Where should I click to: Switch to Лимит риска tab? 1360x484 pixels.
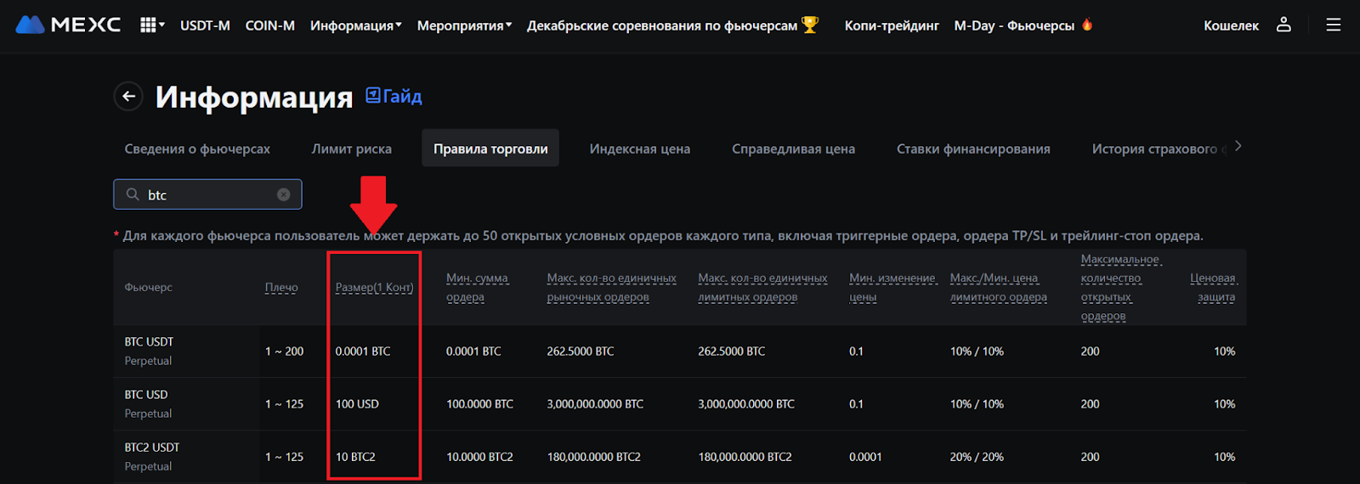(352, 149)
